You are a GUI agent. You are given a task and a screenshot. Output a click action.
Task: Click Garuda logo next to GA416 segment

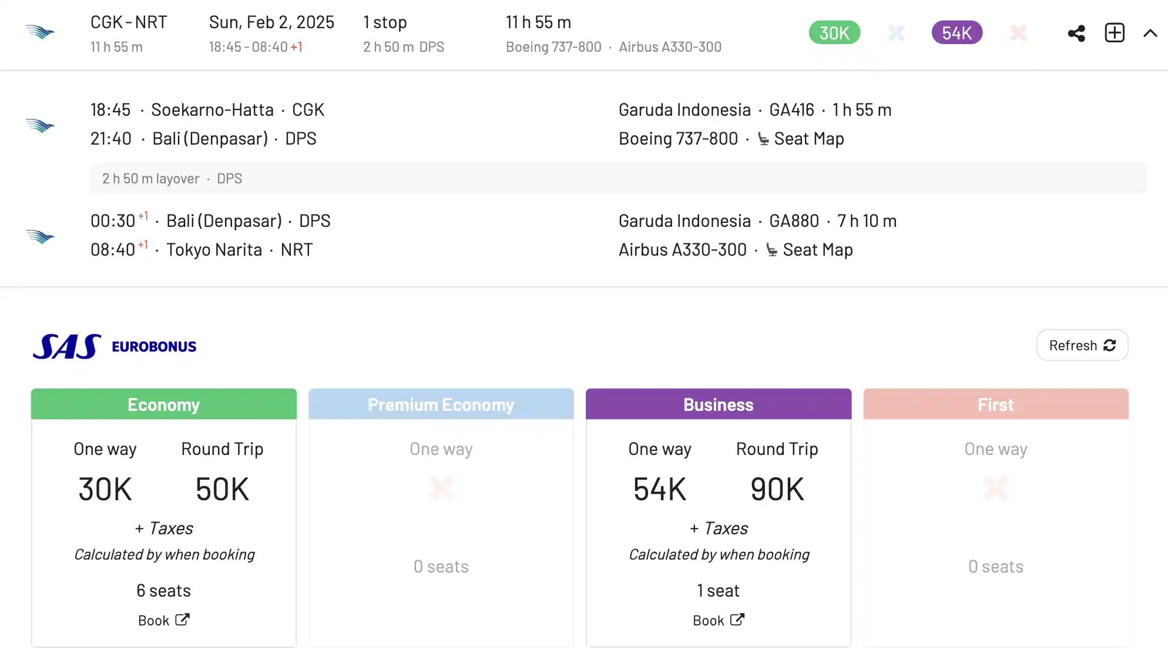[40, 125]
